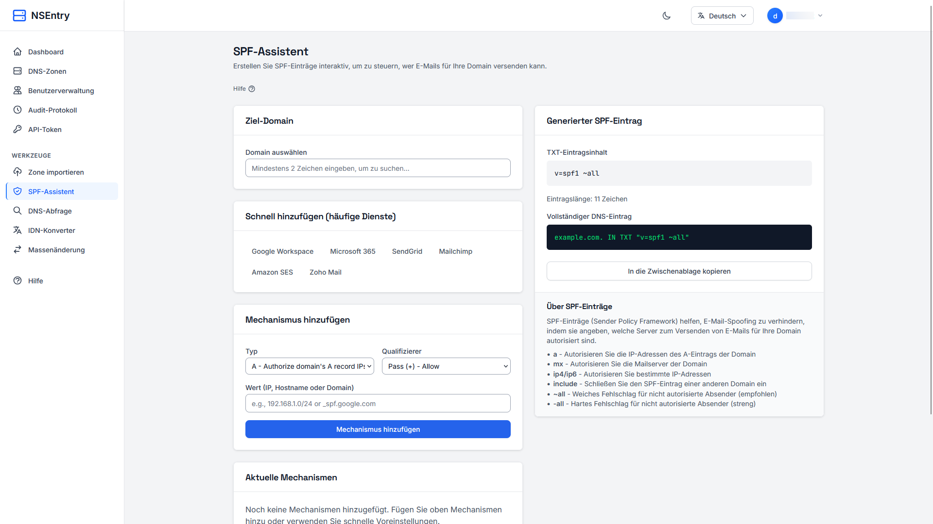The image size is (933, 524).
Task: Add Mailchimp preset
Action: click(455, 251)
